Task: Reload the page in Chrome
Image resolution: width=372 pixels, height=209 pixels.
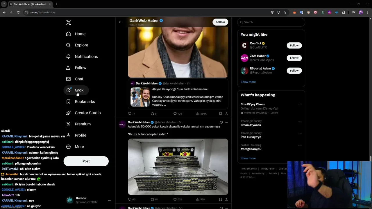Action: click(18, 12)
